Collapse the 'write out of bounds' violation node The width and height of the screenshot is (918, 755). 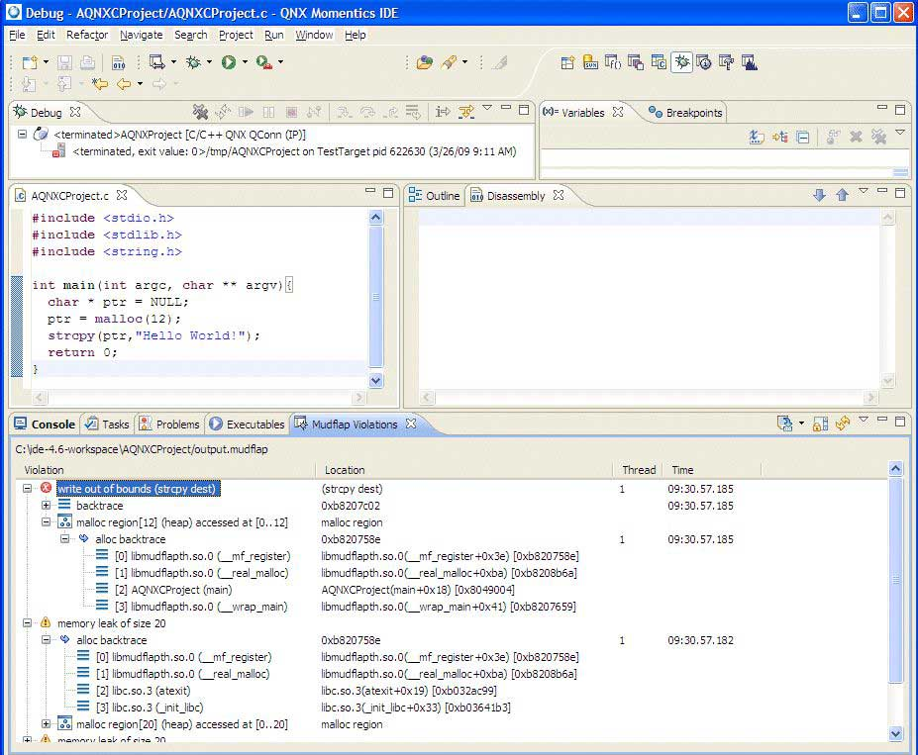click(27, 489)
